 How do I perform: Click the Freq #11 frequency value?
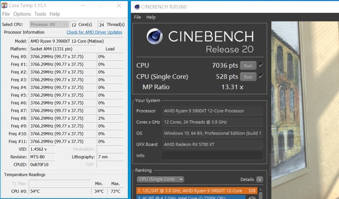click(63, 142)
